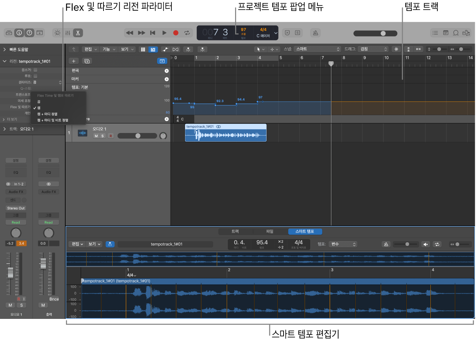
Task: Toggle Mute on the 출력 channel strip
Action: [43, 305]
